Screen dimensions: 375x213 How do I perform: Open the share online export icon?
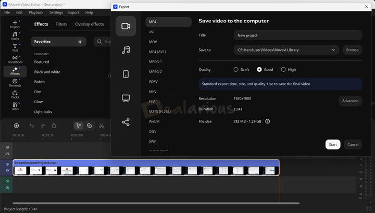[126, 122]
